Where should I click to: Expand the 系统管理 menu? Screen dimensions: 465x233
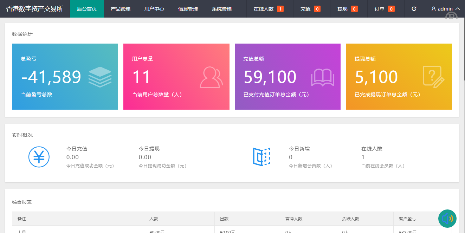click(222, 9)
